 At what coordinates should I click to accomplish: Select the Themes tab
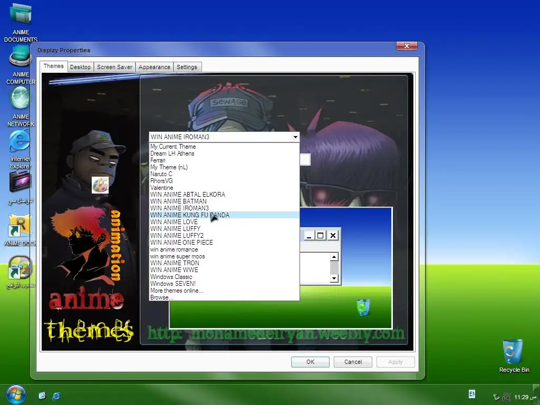[53, 66]
